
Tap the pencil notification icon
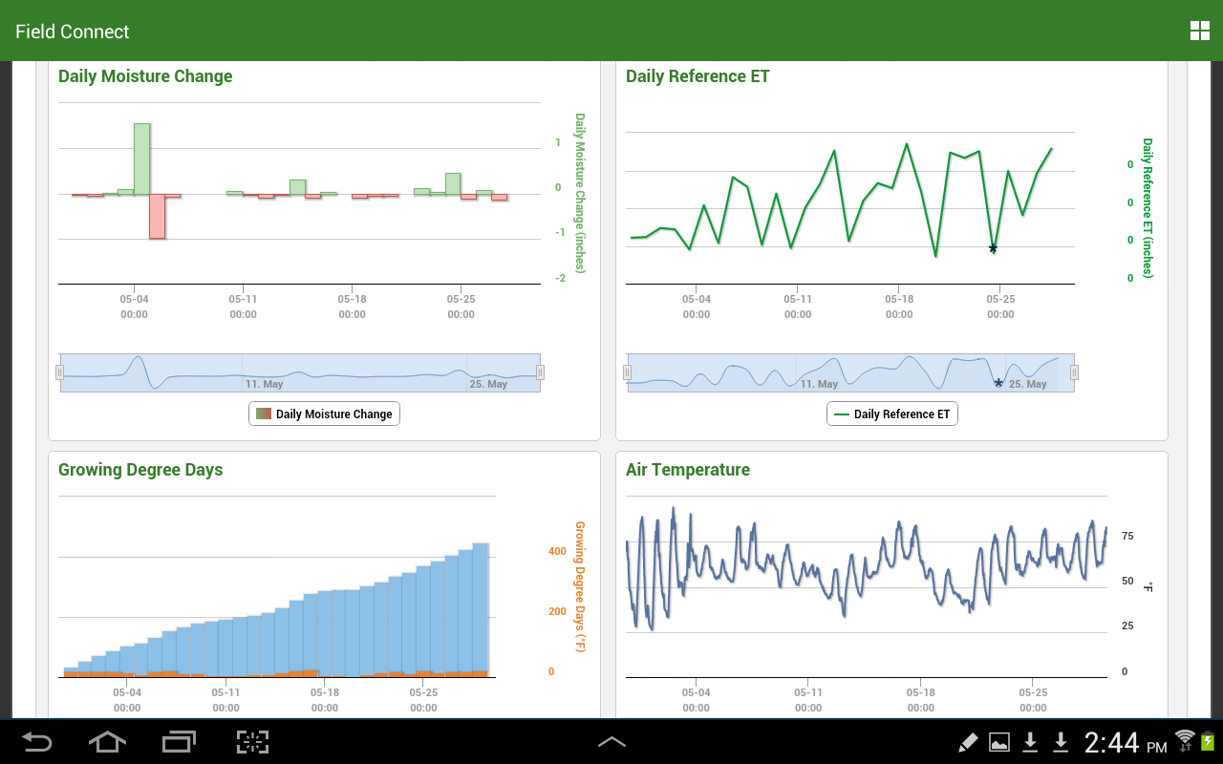[968, 742]
